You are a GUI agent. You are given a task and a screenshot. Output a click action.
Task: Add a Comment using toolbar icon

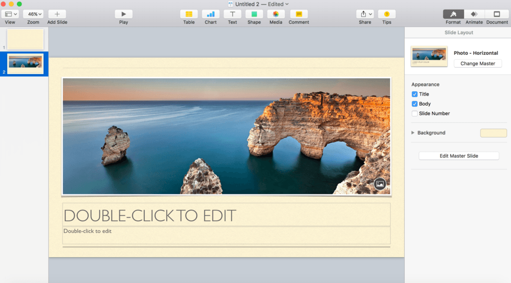[298, 14]
